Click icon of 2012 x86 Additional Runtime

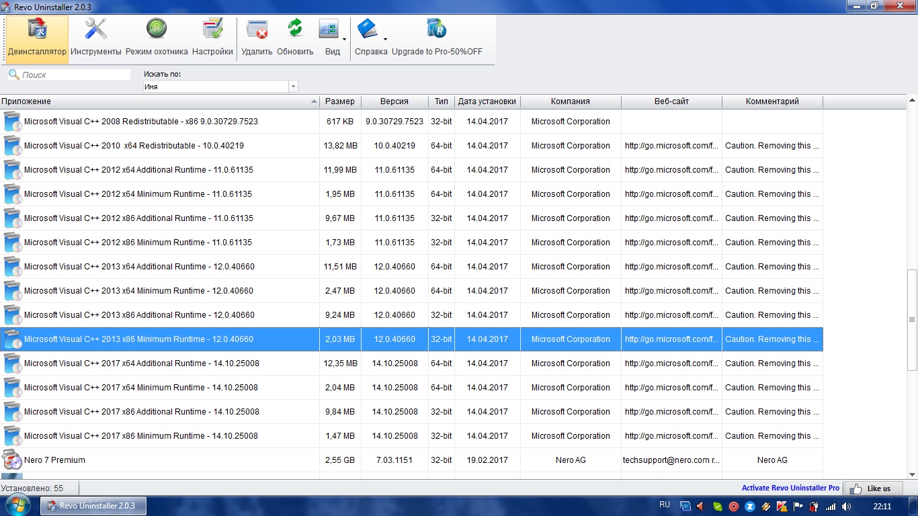tap(13, 218)
